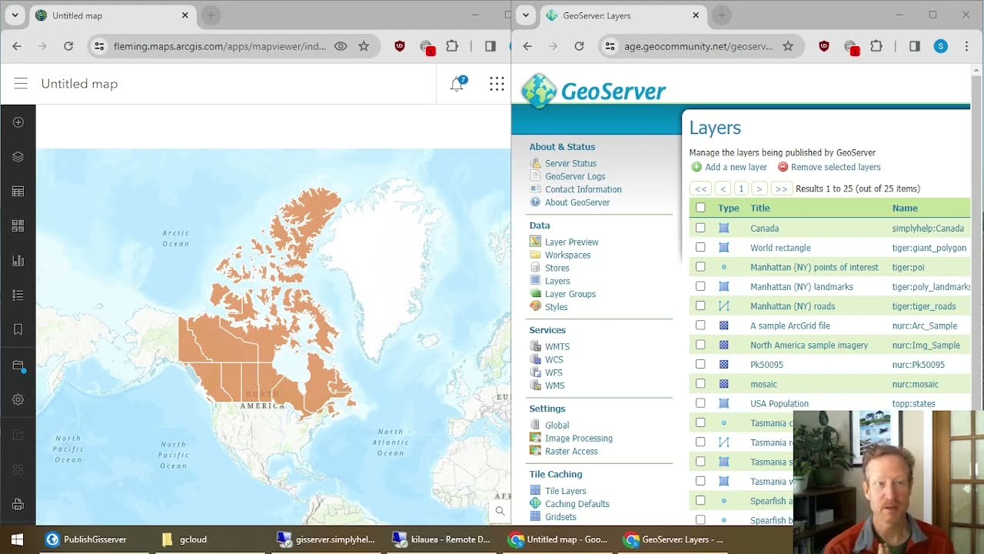Screen dimensions: 984x554
Task: Open Styles in Data menu
Action: pos(556,307)
